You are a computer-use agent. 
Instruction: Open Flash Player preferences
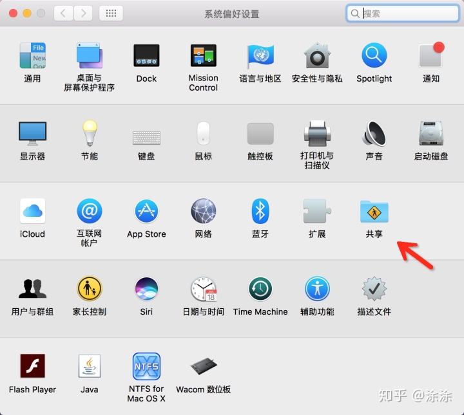pos(33,366)
